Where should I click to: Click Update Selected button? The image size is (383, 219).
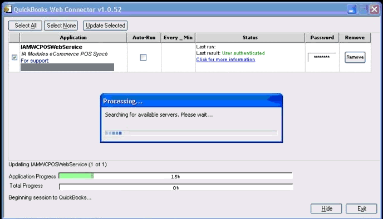105,26
